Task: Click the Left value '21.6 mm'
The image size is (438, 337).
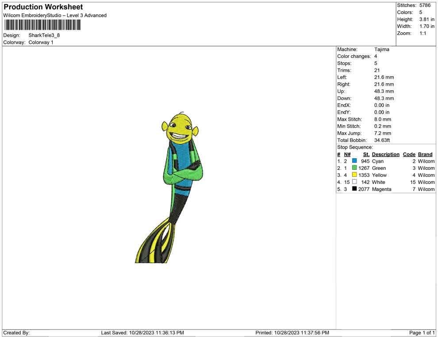Action: (x=384, y=77)
